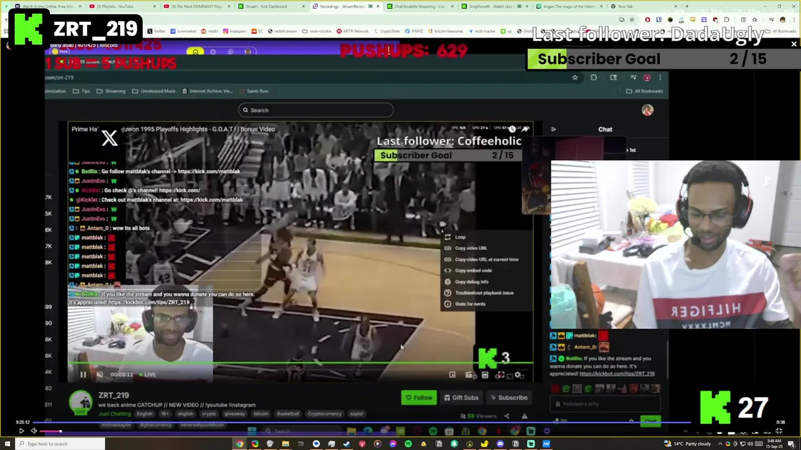Open Kick player settings gear

click(518, 375)
